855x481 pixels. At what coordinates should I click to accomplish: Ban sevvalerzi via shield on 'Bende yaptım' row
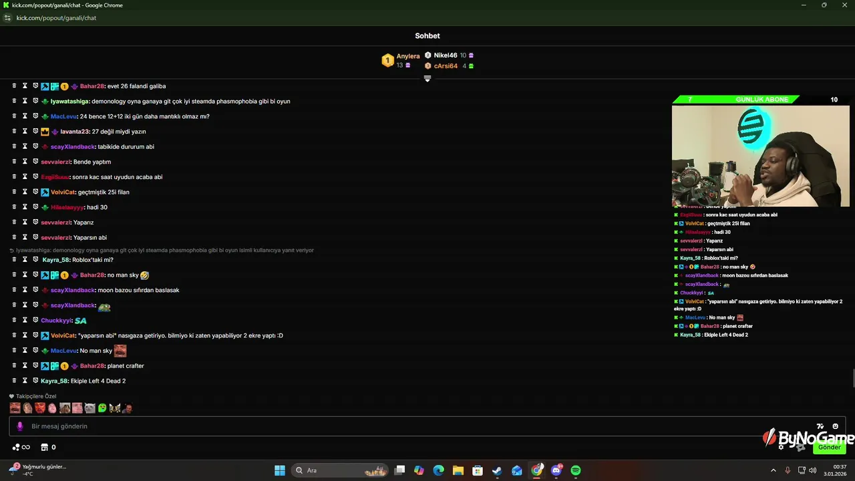[x=35, y=162]
